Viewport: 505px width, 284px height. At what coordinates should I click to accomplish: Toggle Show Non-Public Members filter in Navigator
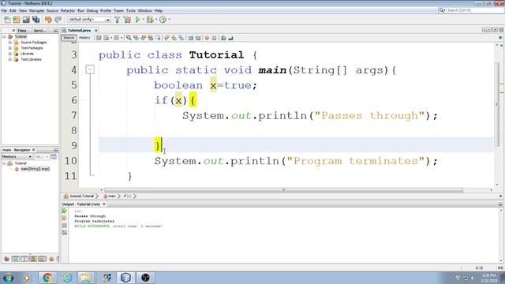pyautogui.click(x=33, y=259)
